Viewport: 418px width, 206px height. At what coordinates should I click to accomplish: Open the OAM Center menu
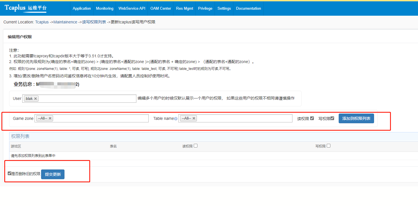click(x=161, y=8)
